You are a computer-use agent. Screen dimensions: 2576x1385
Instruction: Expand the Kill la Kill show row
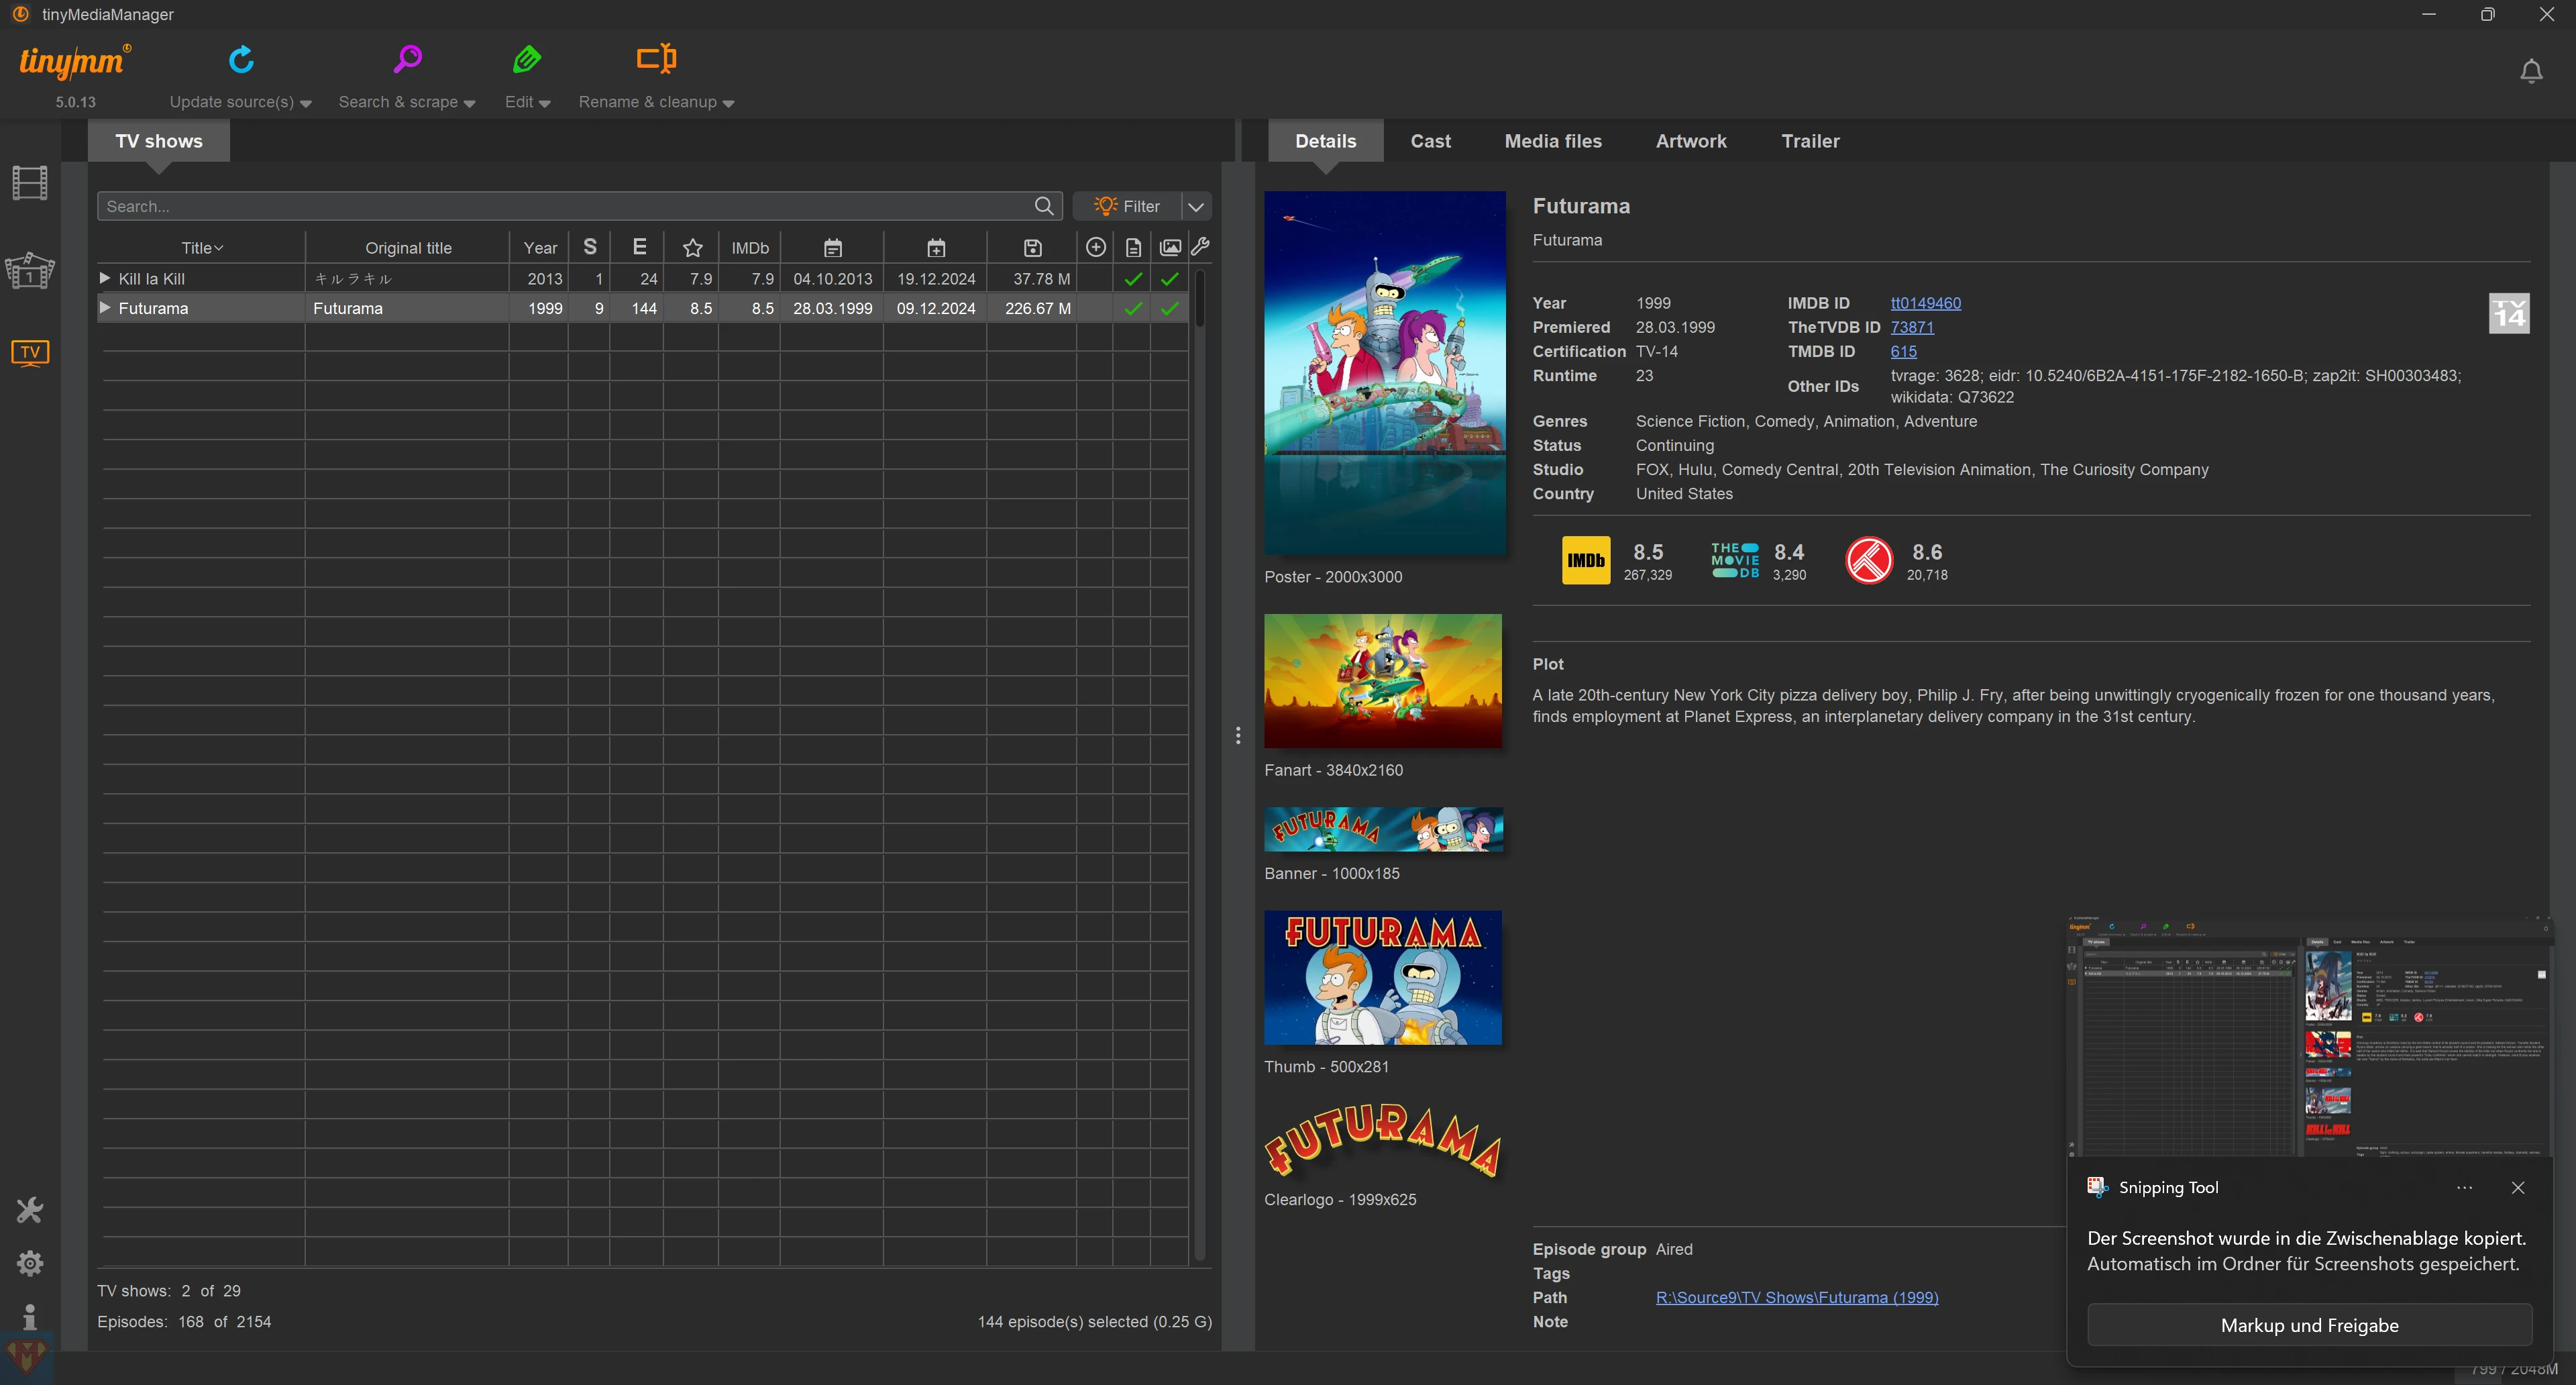[x=105, y=278]
